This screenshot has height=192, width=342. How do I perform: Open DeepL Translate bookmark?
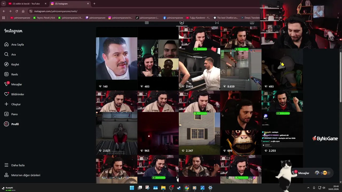[250, 18]
